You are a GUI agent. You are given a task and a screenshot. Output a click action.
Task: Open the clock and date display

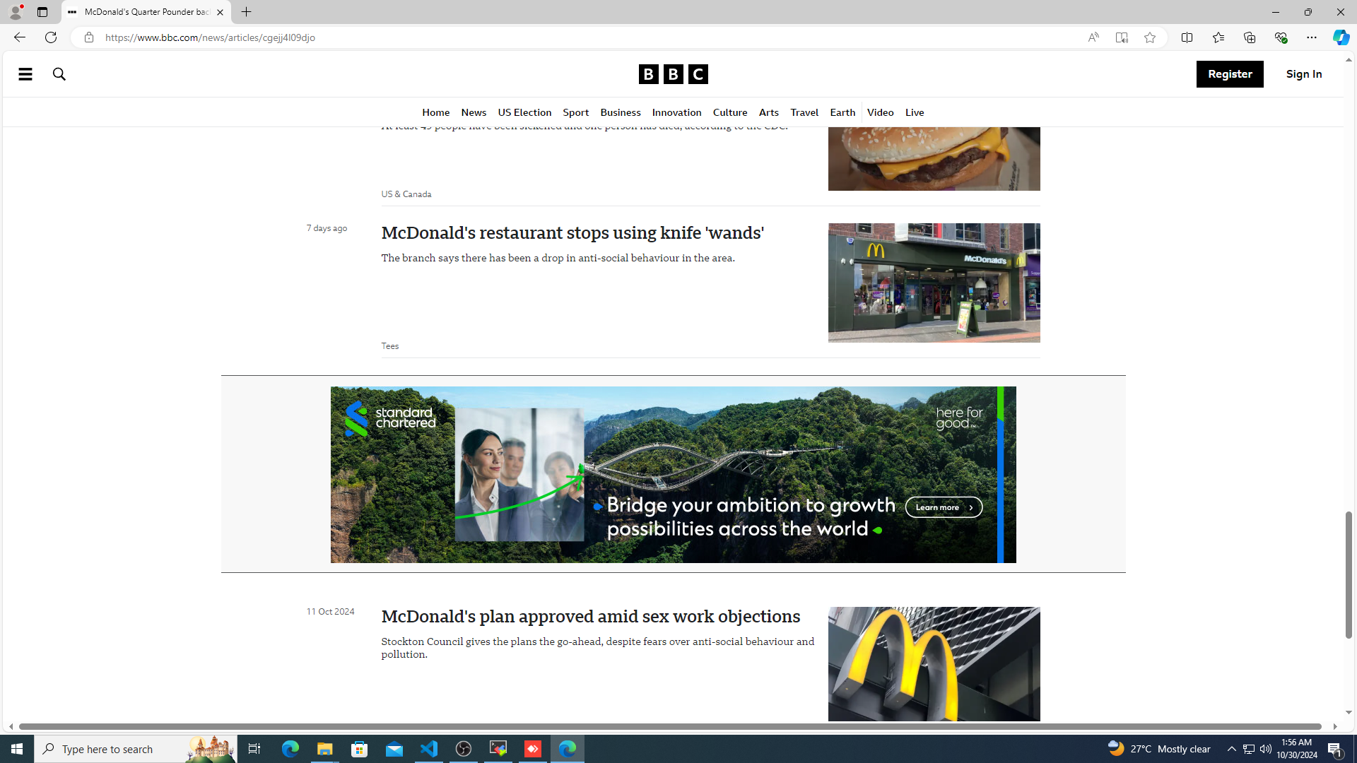coord(1296,749)
